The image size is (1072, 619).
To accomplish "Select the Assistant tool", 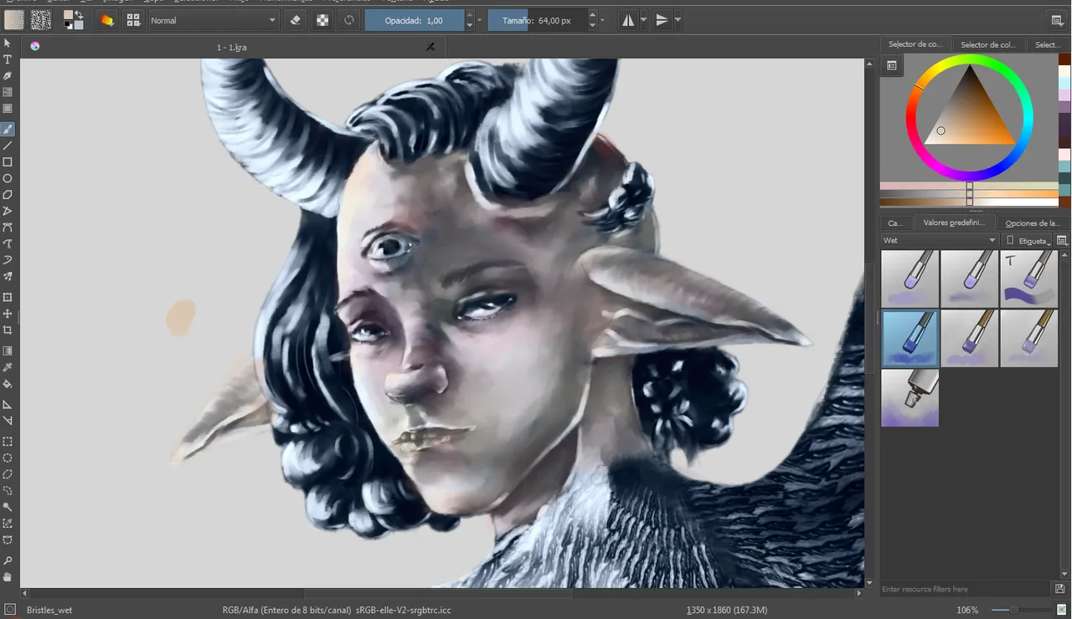I will click(8, 404).
